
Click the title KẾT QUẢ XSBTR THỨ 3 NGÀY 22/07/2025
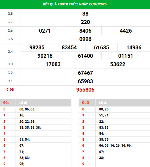point(75,4)
